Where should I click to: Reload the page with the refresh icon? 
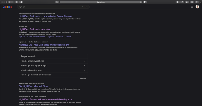tap(141, 2)
